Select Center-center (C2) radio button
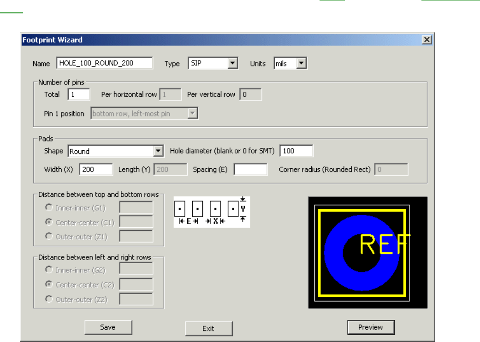Screen dimensions: 480x342 49,284
